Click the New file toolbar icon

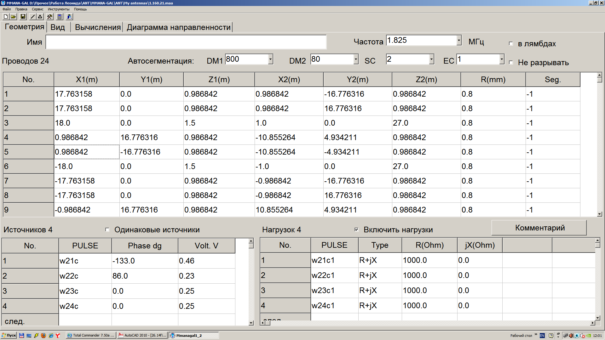6,17
